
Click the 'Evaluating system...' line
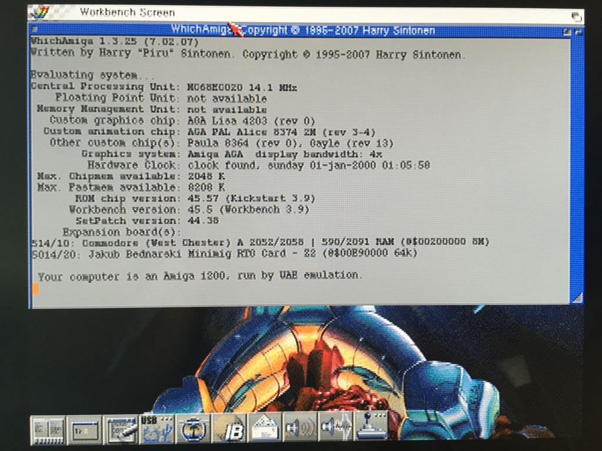[93, 75]
